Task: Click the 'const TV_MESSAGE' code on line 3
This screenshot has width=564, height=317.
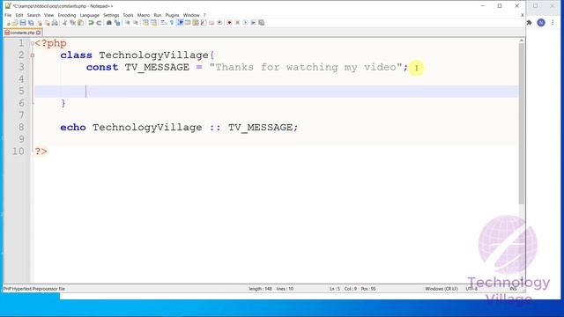Action: coord(137,67)
